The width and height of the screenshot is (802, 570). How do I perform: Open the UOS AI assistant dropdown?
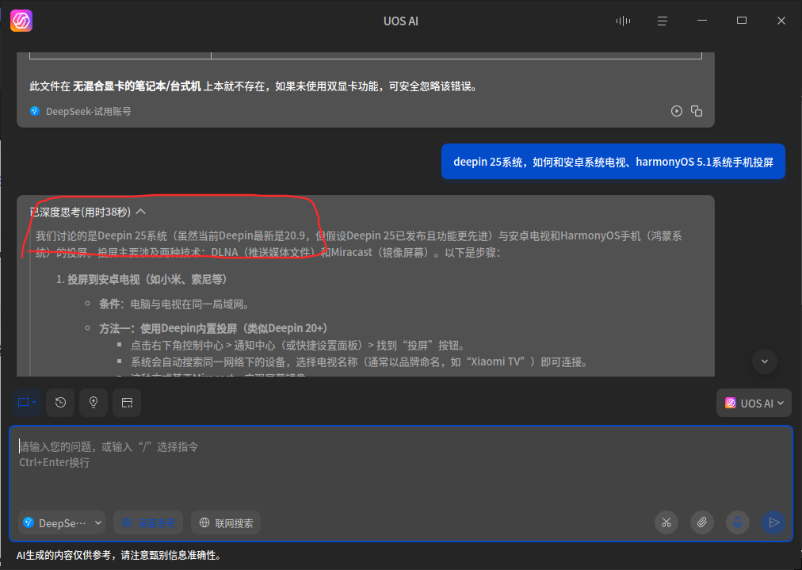click(x=754, y=404)
